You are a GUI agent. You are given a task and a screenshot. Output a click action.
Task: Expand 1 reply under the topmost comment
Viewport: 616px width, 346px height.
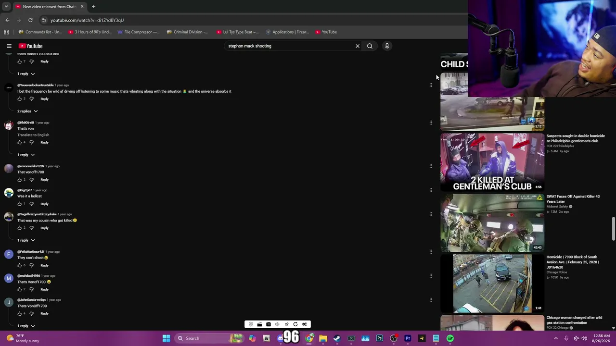pyautogui.click(x=26, y=74)
